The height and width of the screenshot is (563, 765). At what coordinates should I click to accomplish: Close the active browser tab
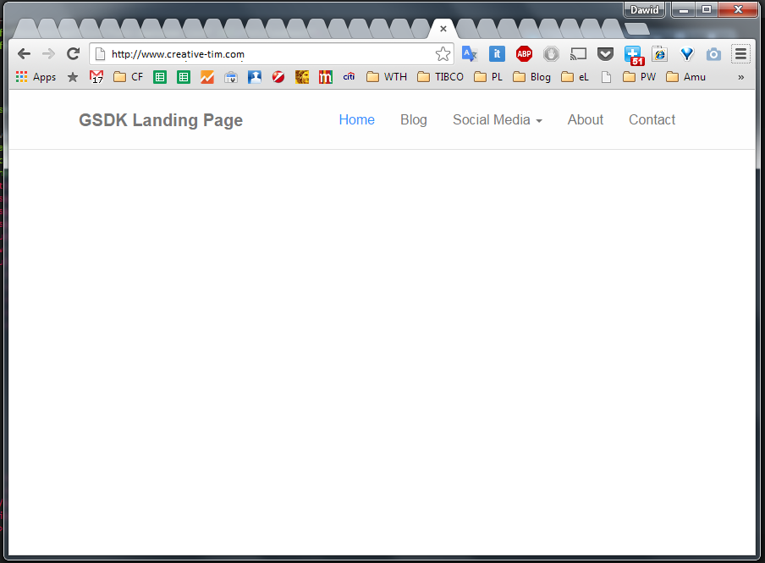443,29
